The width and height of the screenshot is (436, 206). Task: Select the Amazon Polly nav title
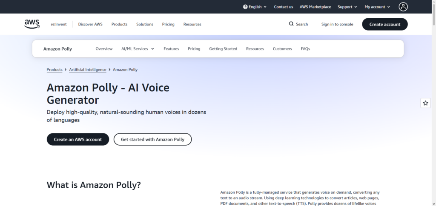coord(57,49)
